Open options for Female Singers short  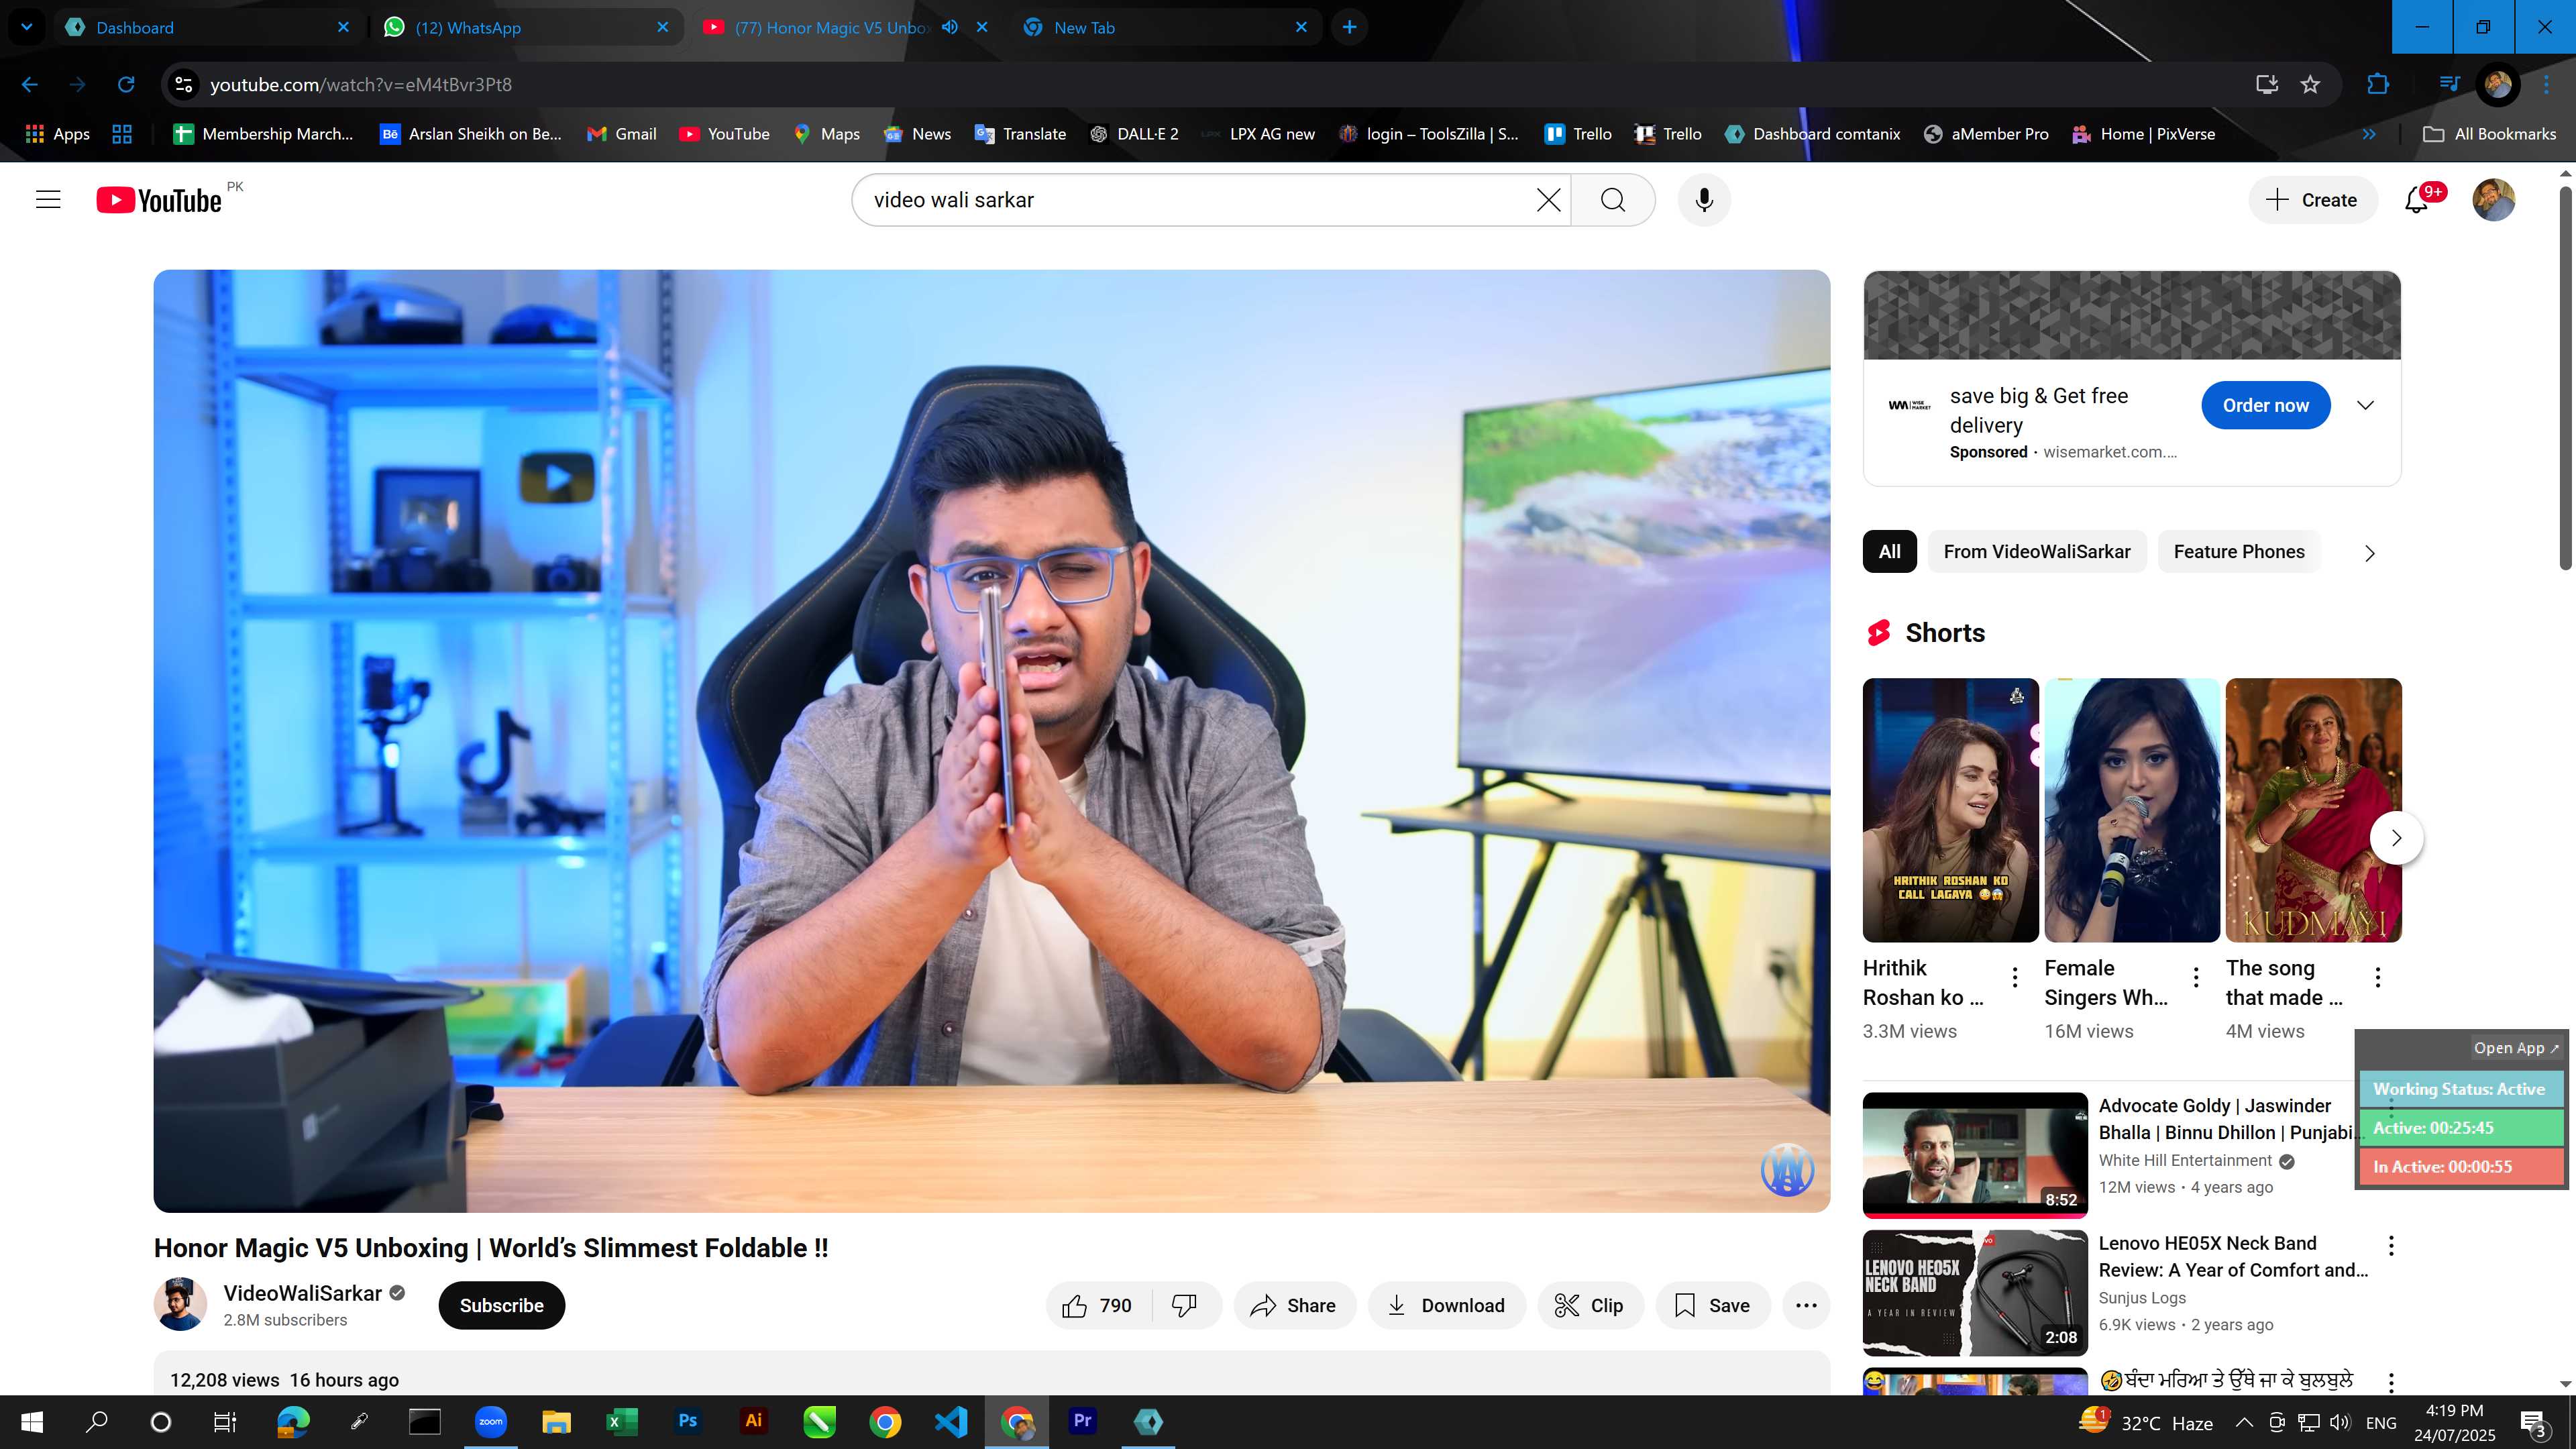tap(2196, 977)
